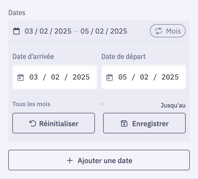Click the Enregistrer button

point(144,123)
